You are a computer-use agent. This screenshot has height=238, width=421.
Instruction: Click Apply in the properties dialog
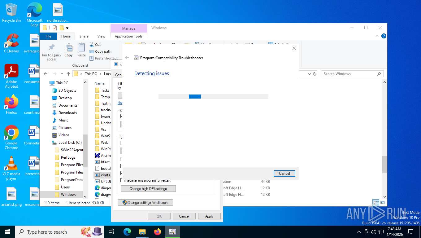209,216
